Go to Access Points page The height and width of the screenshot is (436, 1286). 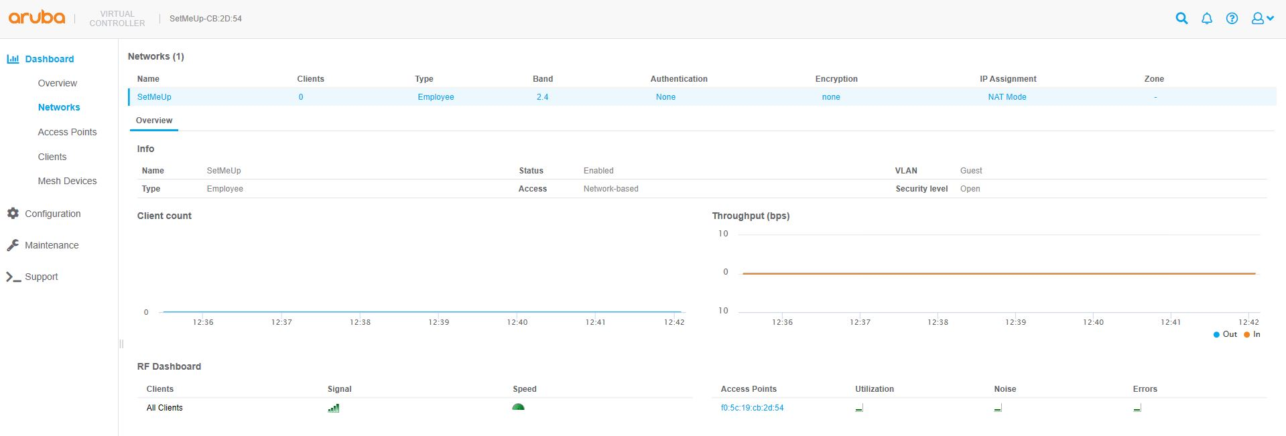(x=67, y=132)
